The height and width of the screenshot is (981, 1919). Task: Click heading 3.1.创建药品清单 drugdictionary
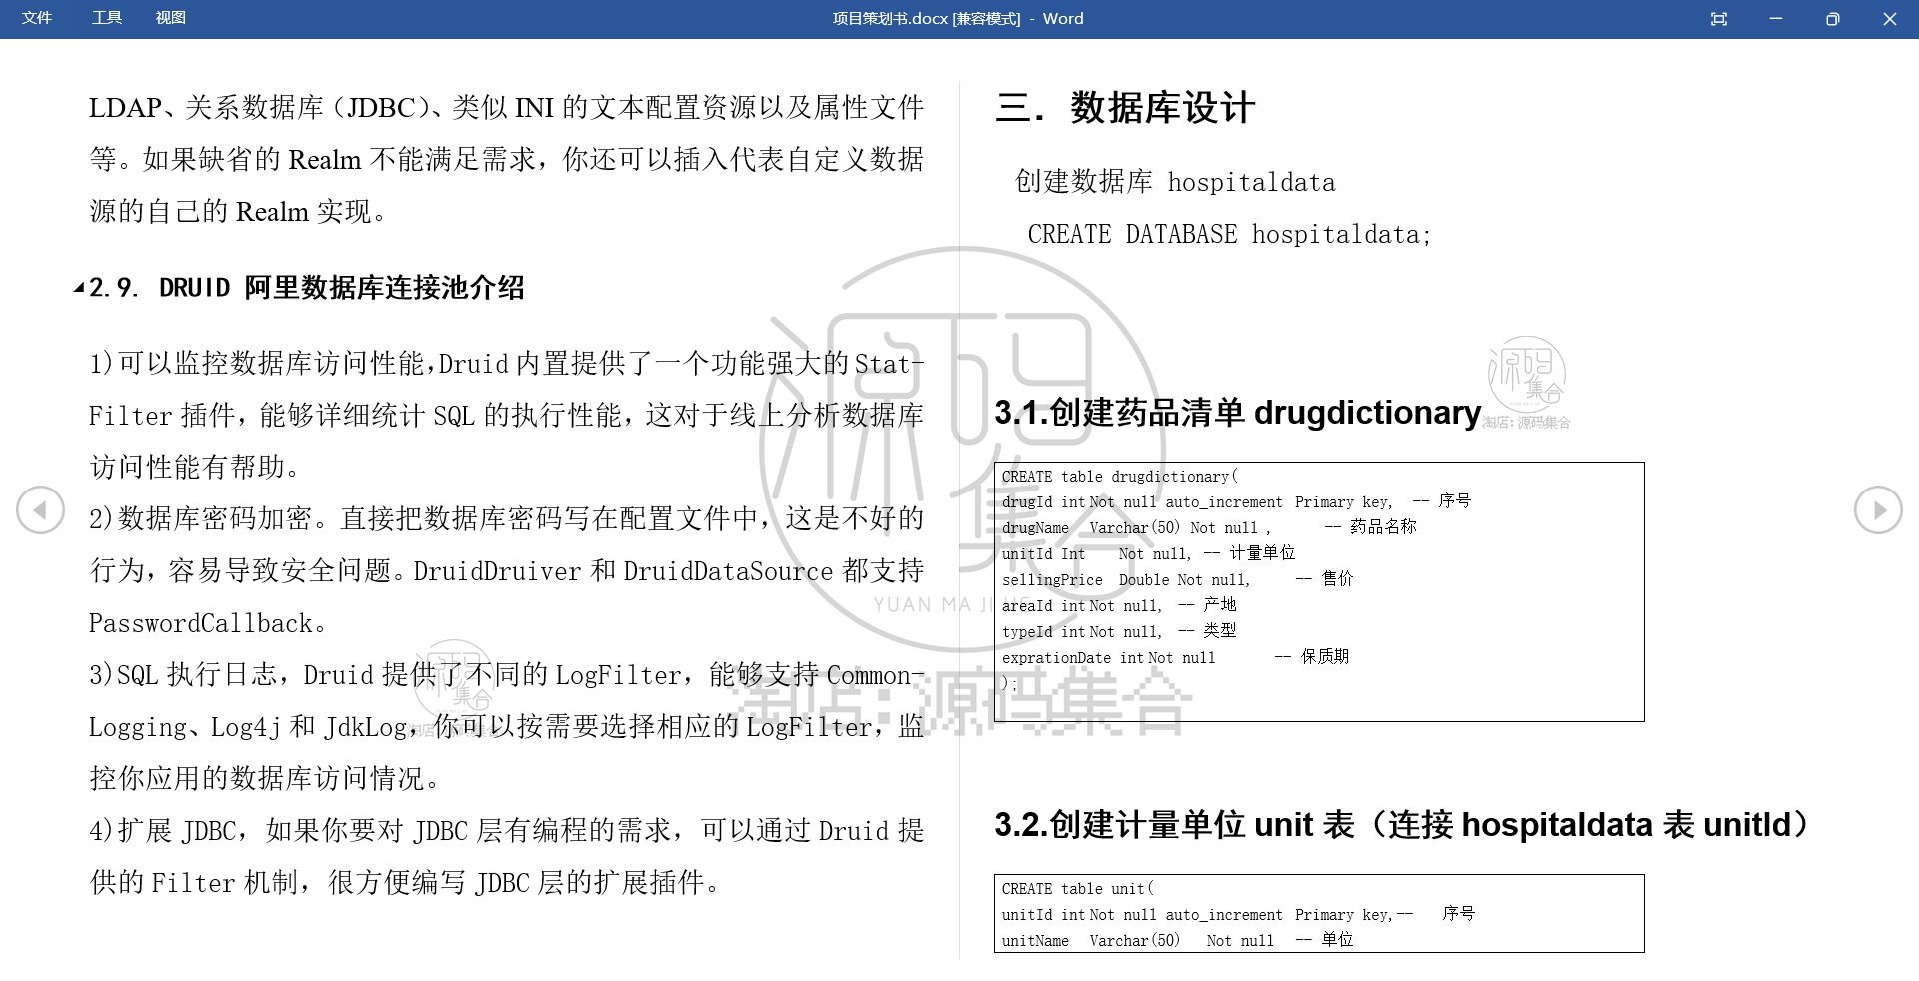coord(1237,412)
